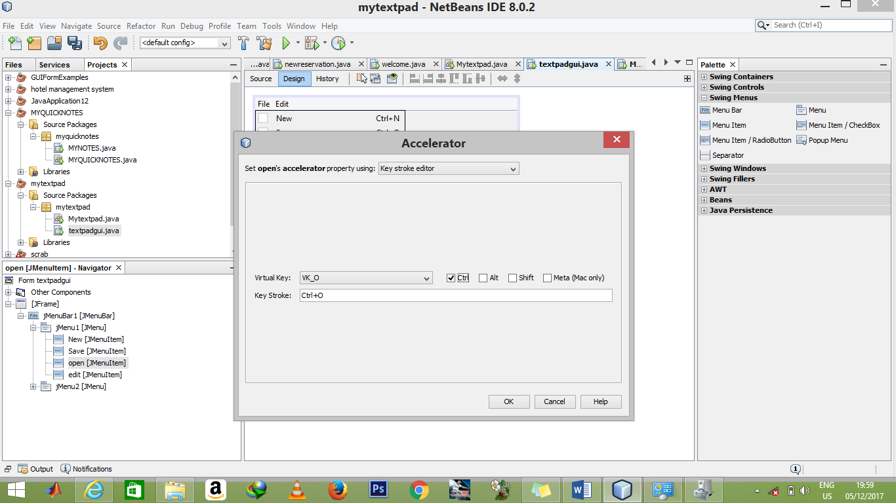Select Separator in the palette
Image resolution: width=896 pixels, height=503 pixels.
(x=722, y=155)
